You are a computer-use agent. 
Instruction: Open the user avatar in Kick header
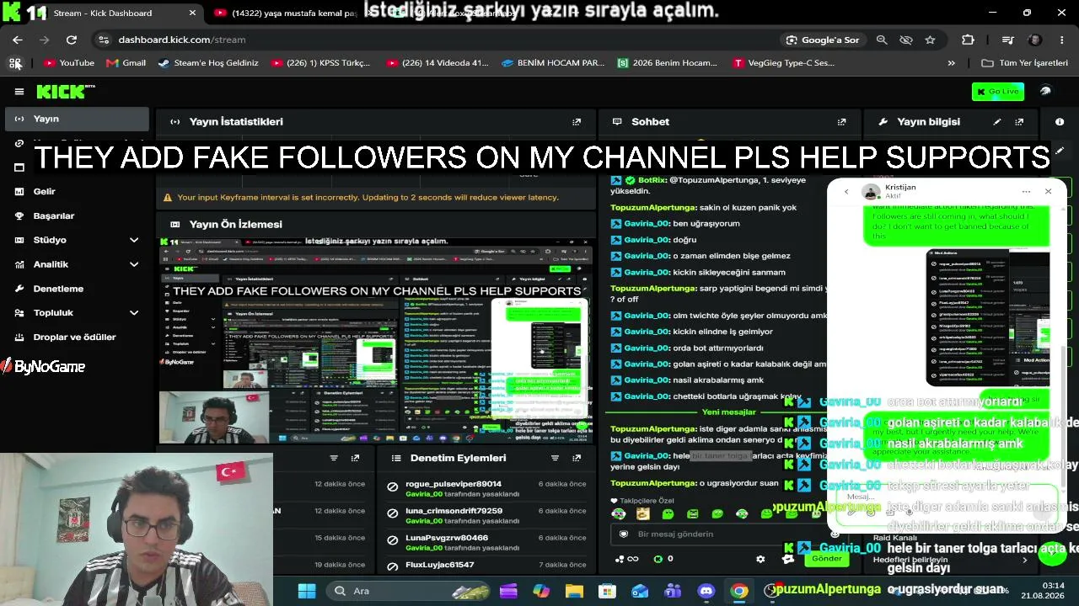[1046, 92]
